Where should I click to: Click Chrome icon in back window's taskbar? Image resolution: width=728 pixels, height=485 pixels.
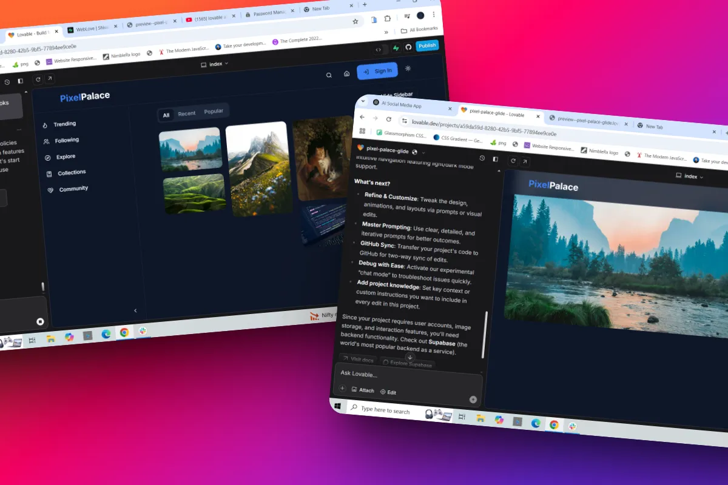[124, 332]
